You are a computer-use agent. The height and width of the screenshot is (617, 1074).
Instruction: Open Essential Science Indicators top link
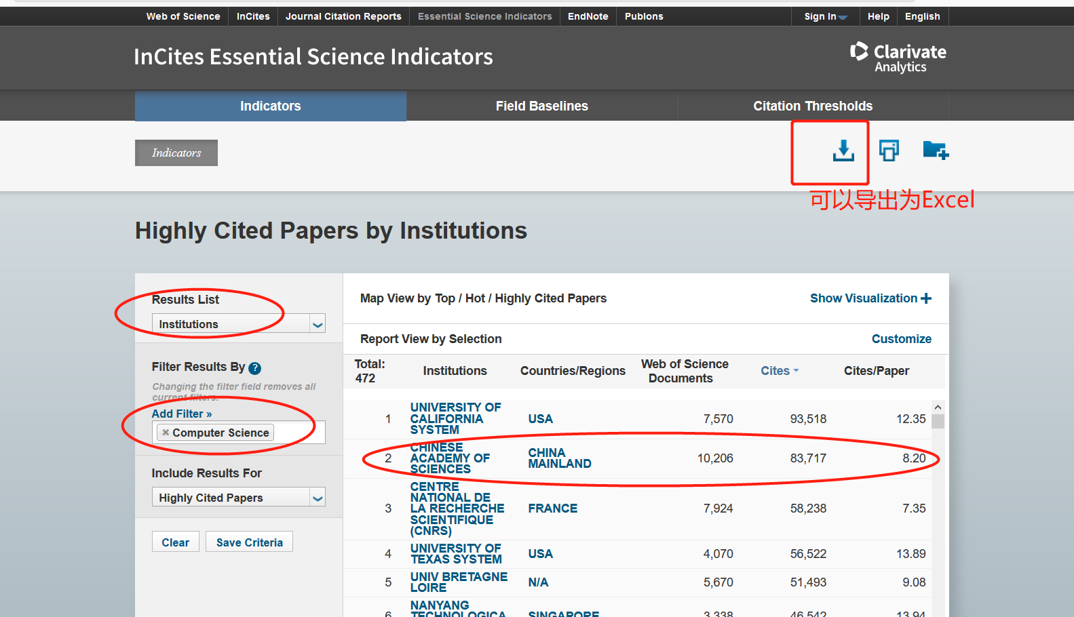tap(485, 16)
